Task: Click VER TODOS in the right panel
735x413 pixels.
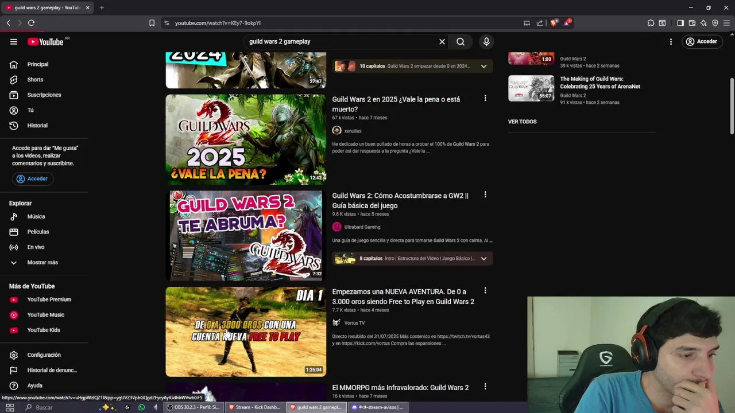Action: click(523, 122)
